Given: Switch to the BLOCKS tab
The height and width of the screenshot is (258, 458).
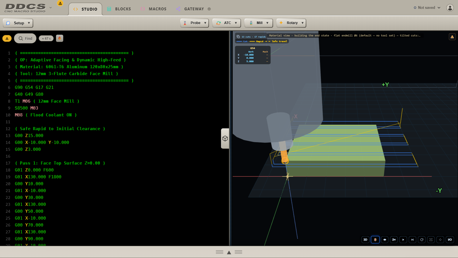Looking at the screenshot, I should 119,9.
